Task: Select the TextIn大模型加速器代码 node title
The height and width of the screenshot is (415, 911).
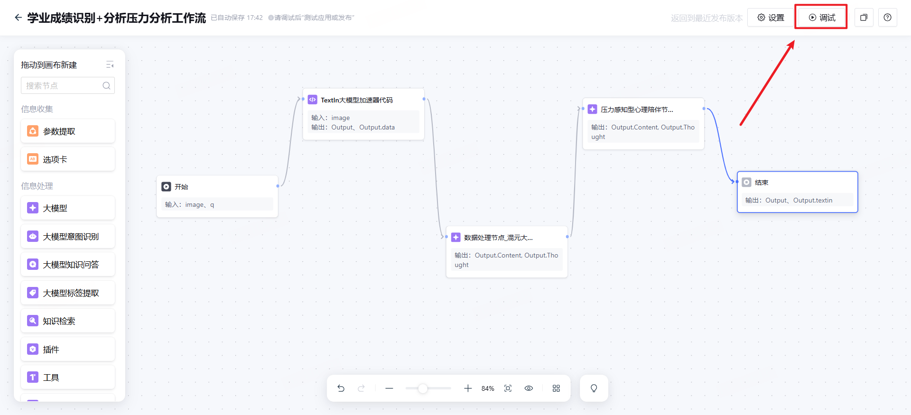Action: 357,100
